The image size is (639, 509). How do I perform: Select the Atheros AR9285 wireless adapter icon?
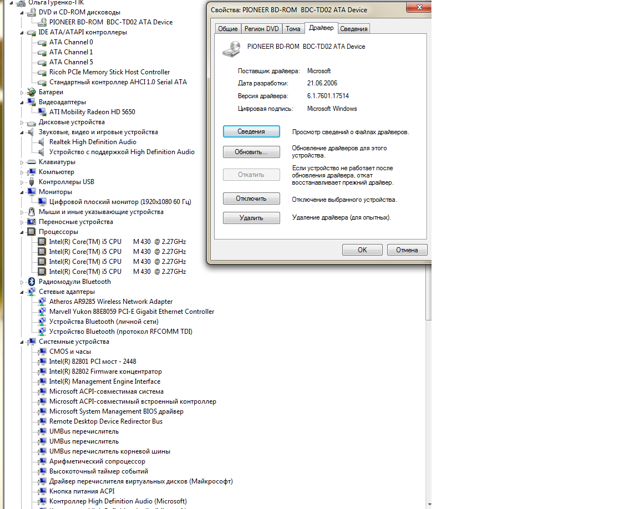42,302
